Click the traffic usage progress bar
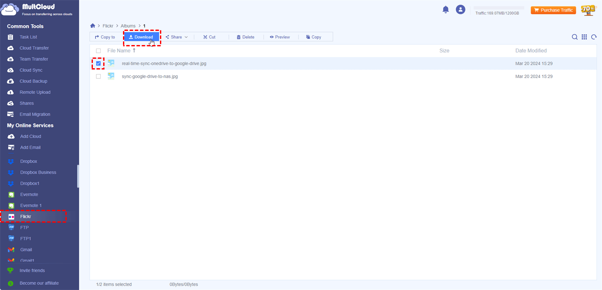The height and width of the screenshot is (290, 602). point(499,8)
